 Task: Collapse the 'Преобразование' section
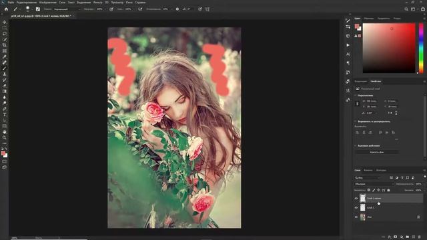click(356, 95)
